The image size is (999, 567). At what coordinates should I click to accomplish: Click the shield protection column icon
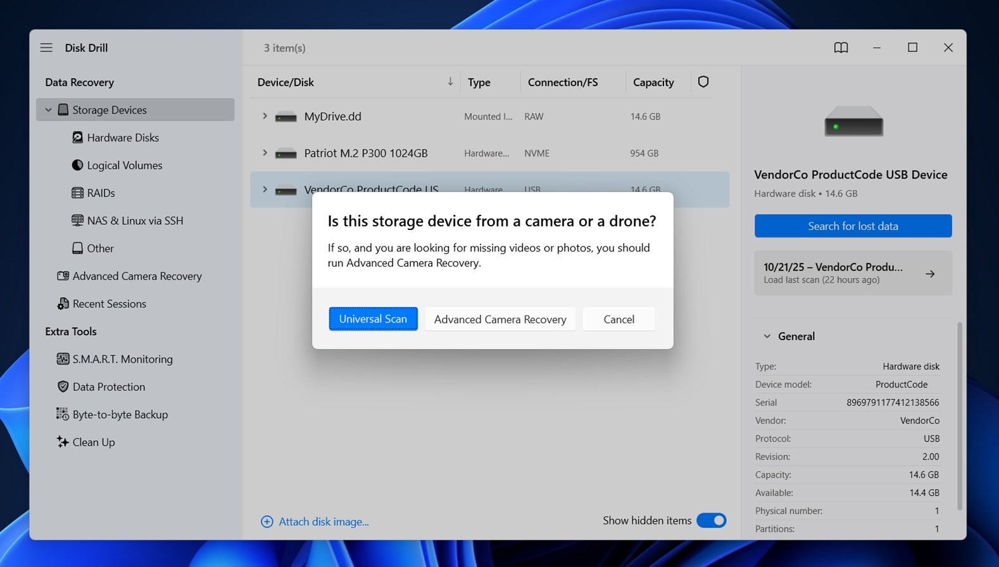[703, 82]
